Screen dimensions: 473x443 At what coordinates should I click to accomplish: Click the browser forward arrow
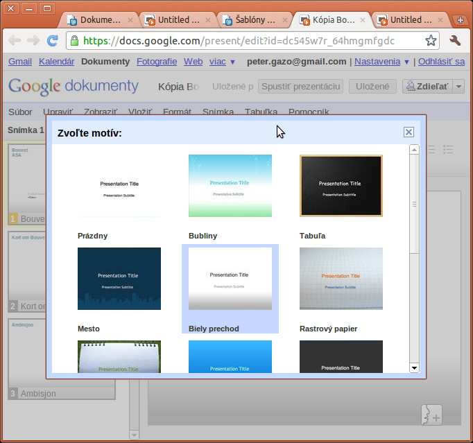tap(33, 40)
